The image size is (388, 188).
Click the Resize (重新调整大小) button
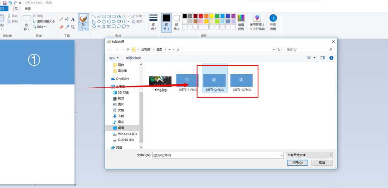coord(44,21)
